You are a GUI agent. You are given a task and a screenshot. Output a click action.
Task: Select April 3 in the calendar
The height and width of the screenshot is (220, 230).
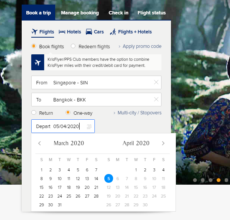[154, 170]
